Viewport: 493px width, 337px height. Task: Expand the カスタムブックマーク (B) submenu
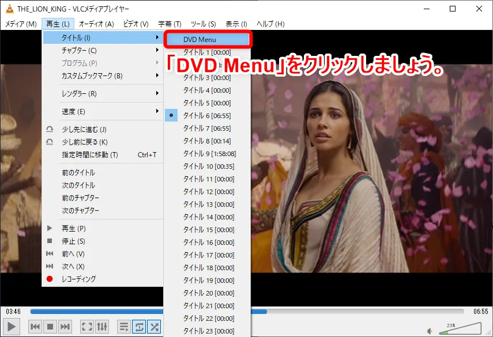pos(103,75)
